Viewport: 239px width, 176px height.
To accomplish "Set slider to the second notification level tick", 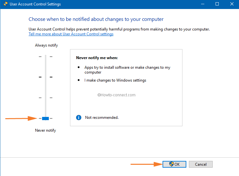I will click(x=46, y=77).
